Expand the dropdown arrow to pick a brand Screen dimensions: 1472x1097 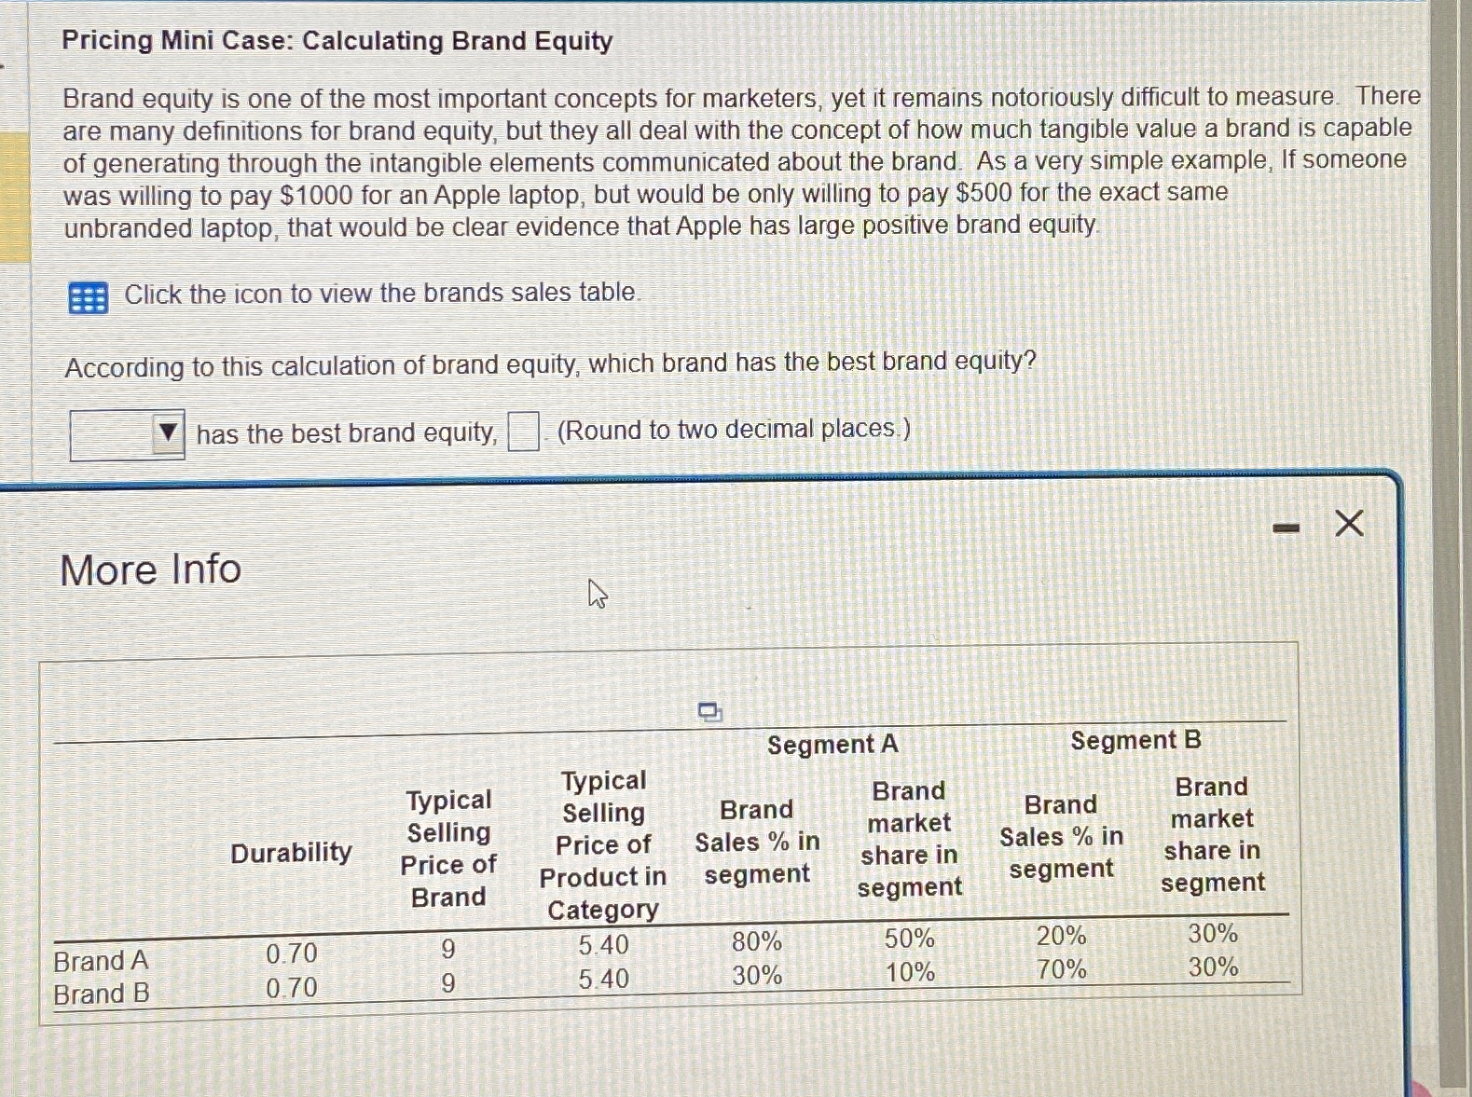click(x=166, y=432)
